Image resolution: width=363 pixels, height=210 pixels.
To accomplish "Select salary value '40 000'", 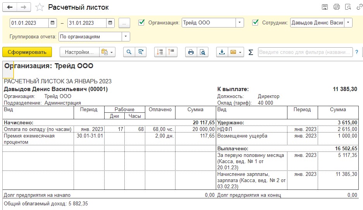I will 265,103.
